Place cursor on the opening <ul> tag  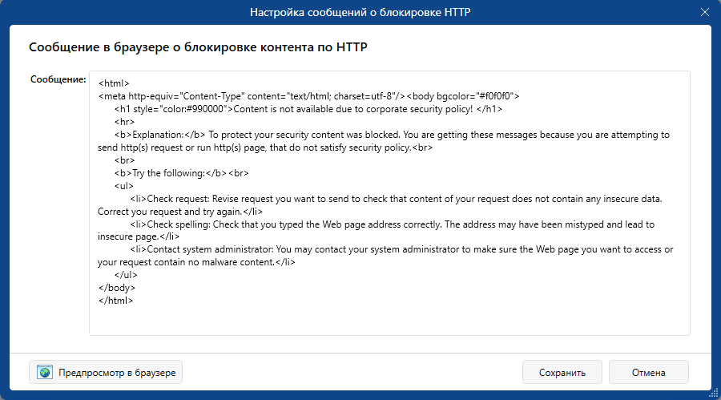coord(123,186)
